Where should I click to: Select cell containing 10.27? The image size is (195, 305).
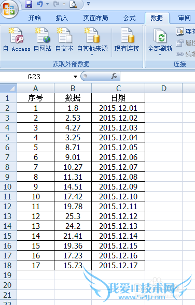point(73,167)
